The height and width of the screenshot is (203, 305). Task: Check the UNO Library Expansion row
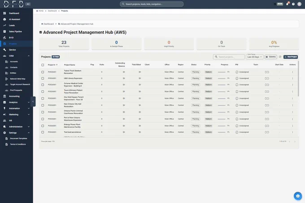[43, 78]
